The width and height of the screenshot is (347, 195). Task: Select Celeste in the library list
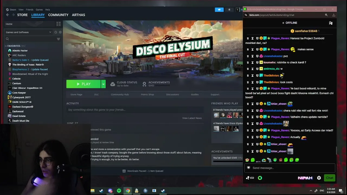(16, 79)
